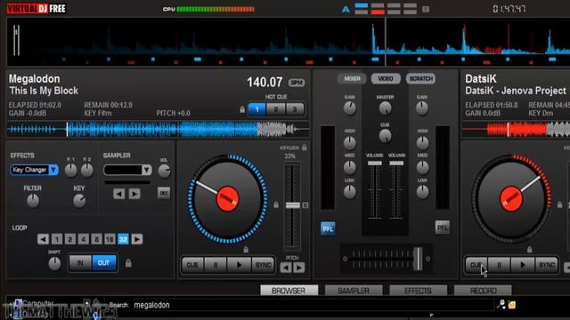Open the RECORD tab

(x=483, y=291)
